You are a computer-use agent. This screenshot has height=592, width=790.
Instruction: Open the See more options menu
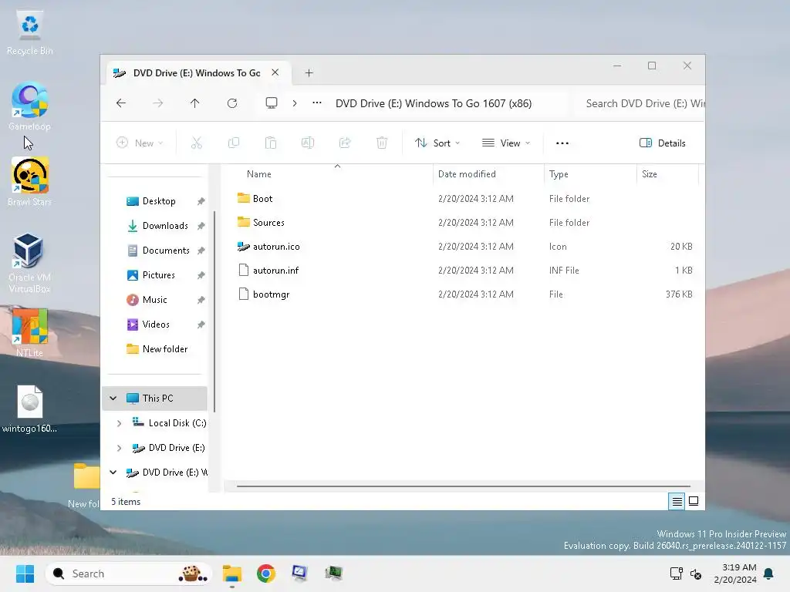[x=562, y=143]
